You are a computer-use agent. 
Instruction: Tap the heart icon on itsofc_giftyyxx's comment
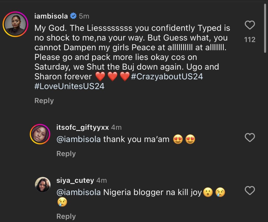pos(250,137)
